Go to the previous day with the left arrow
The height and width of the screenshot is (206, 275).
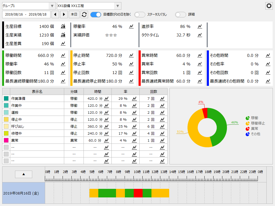(56, 15)
